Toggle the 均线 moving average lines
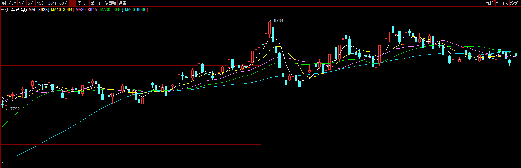Viewport: 521px width, 168px height. 515,3
